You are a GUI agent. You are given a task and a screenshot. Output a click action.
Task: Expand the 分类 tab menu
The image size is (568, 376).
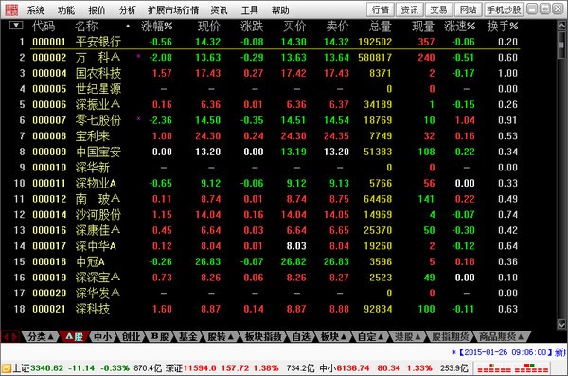pos(40,337)
